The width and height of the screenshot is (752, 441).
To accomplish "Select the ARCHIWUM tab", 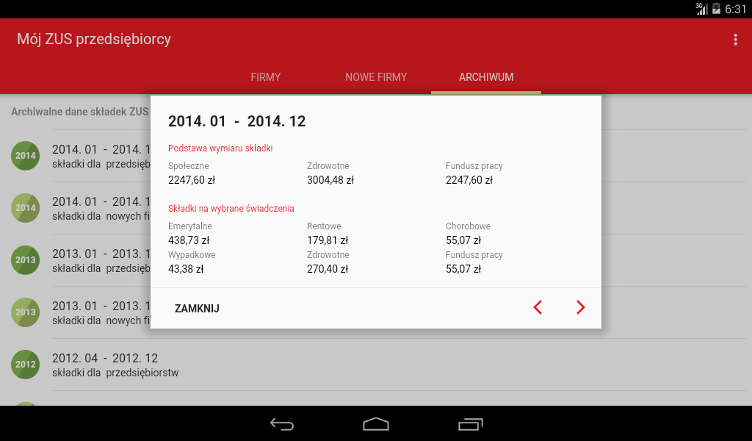I will [x=486, y=77].
